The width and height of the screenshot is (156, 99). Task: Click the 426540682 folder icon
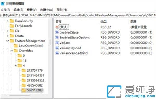point(24,85)
